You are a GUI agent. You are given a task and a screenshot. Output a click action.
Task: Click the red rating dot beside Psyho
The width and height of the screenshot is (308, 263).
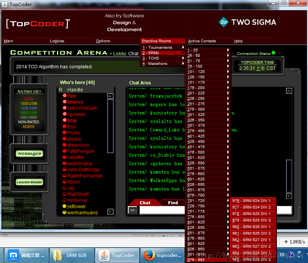(x=65, y=132)
